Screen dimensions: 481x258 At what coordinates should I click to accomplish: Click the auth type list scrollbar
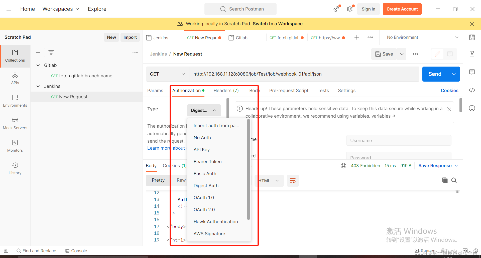[x=249, y=170]
